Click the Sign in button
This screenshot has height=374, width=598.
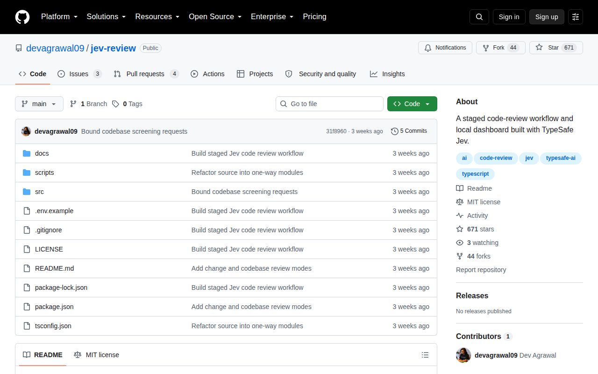point(509,17)
